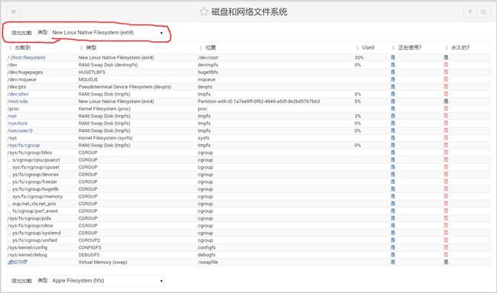Click in-use 是 link for Root filesystem row
The height and width of the screenshot is (293, 497).
click(x=393, y=57)
